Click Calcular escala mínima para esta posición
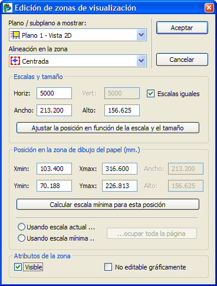Viewport: 217px width, 286px height. tap(108, 205)
